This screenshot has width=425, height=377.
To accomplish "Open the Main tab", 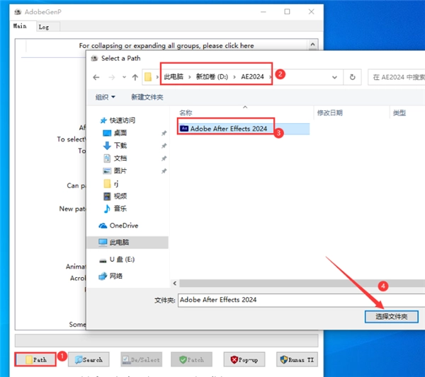I will pyautogui.click(x=20, y=26).
